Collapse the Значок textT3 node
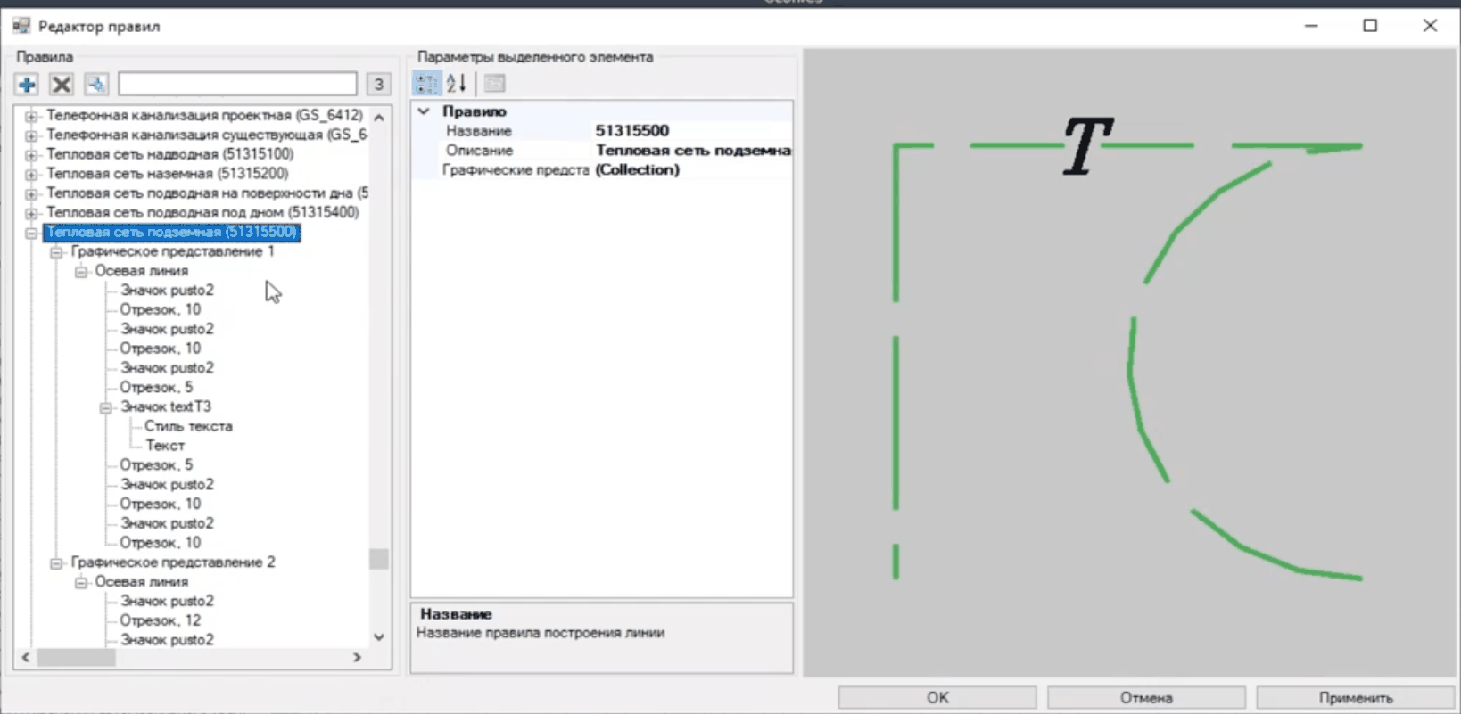This screenshot has height=714, width=1461. [105, 407]
